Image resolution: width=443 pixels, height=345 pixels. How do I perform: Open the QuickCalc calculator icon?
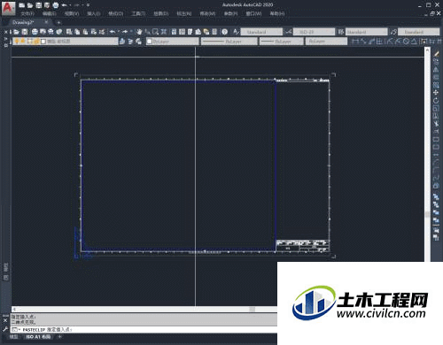coord(214,32)
